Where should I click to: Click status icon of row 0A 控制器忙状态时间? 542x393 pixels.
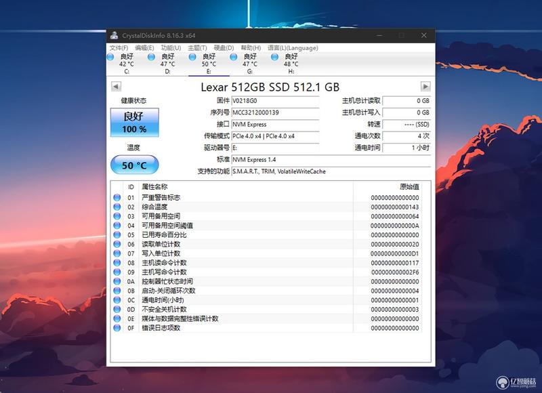117,282
